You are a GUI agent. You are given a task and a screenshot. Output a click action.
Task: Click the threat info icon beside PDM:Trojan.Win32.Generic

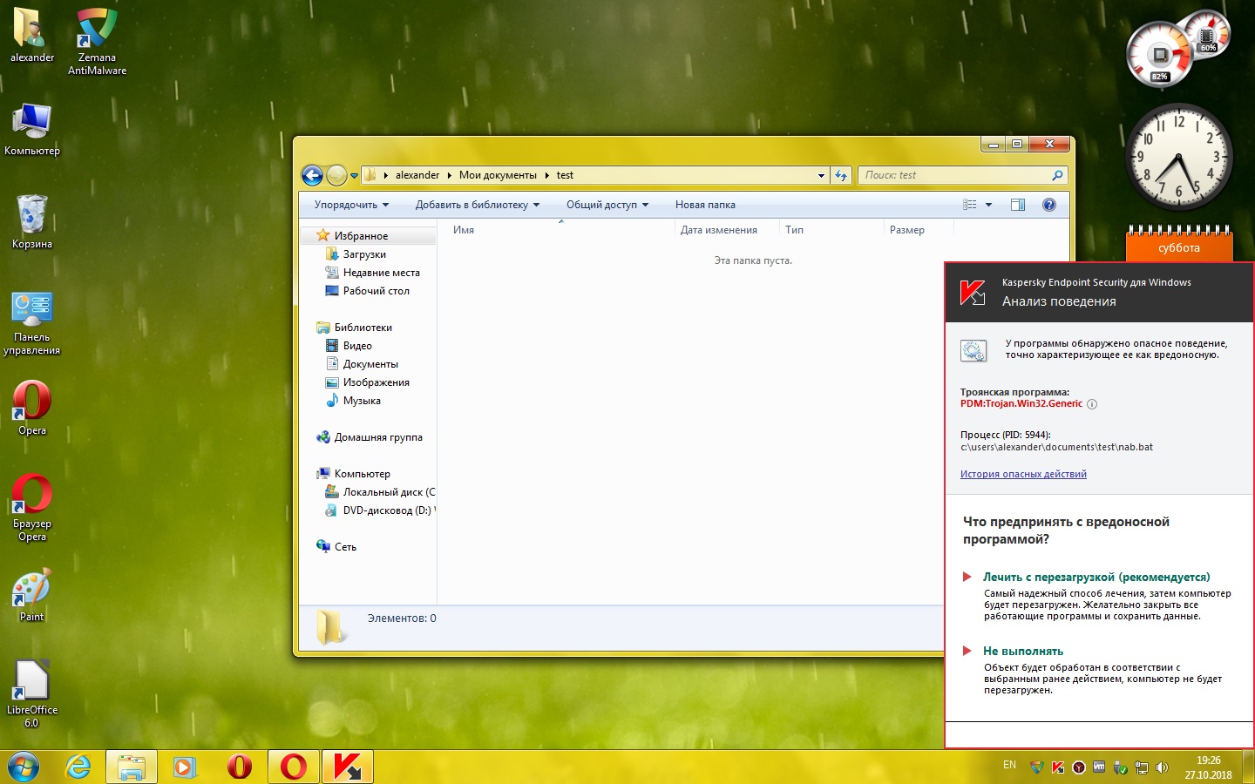point(1092,404)
